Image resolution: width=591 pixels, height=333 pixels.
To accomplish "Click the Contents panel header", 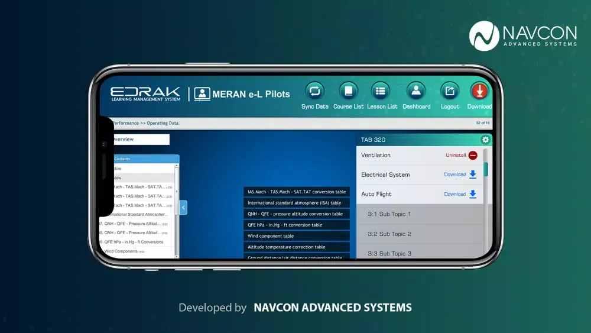I will pos(146,159).
